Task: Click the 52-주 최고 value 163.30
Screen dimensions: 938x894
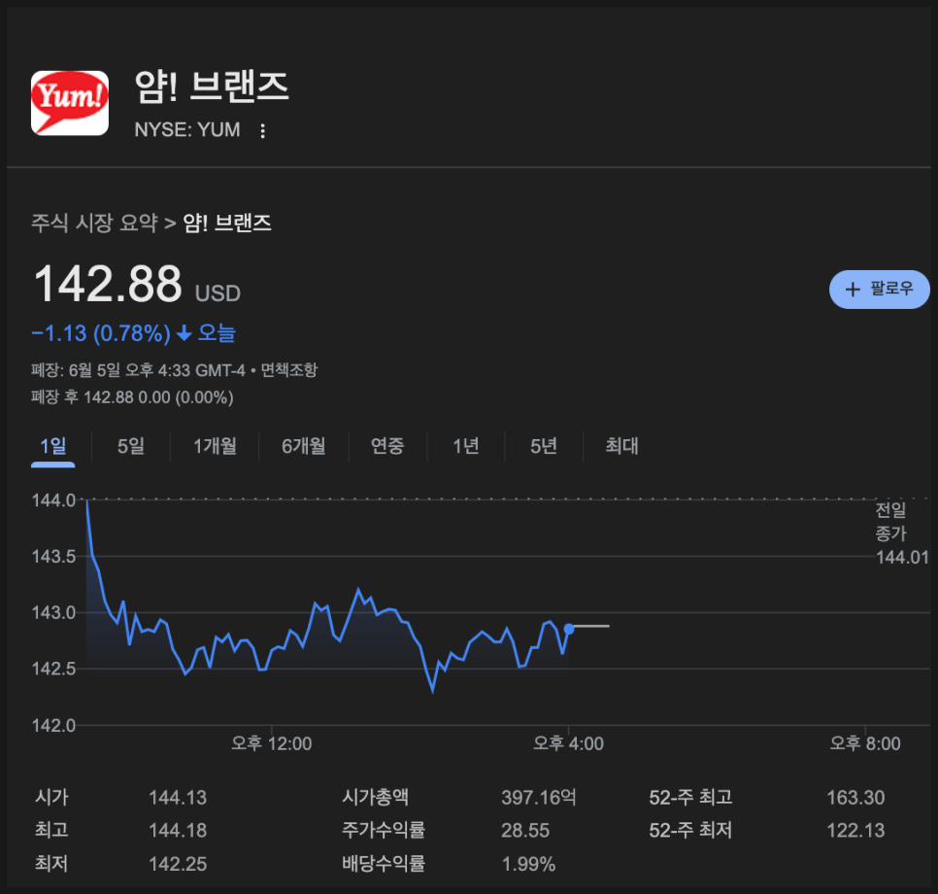Action: pyautogui.click(x=855, y=798)
